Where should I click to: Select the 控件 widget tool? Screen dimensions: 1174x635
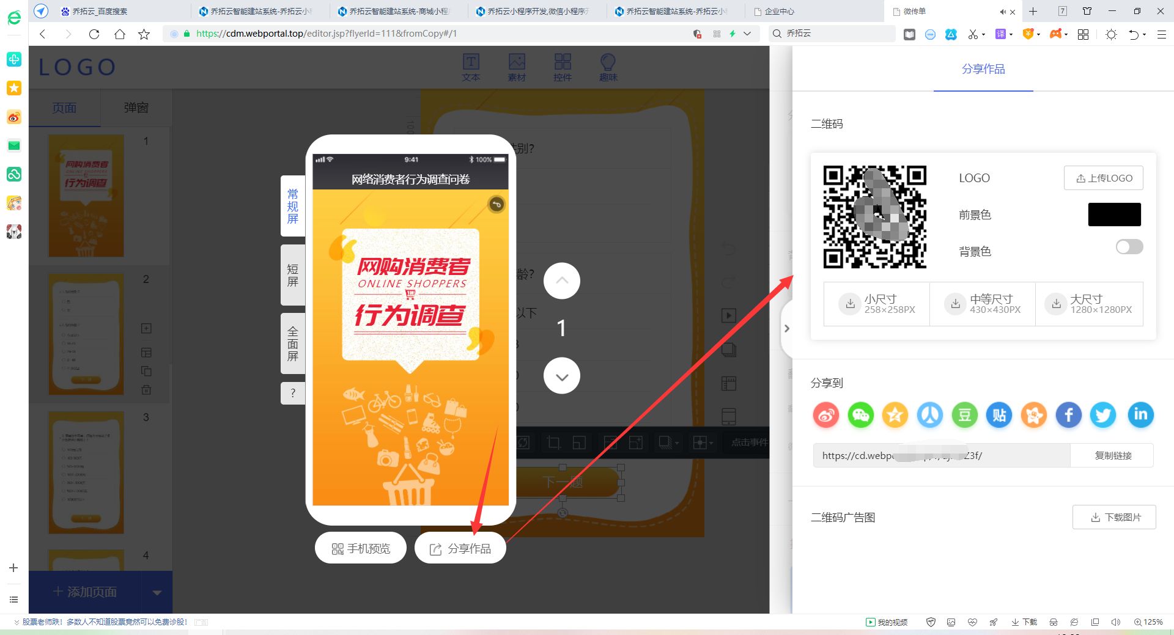pos(563,67)
